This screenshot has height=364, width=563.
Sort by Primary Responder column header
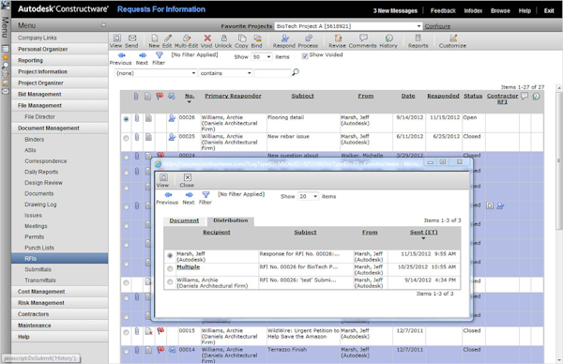point(233,96)
